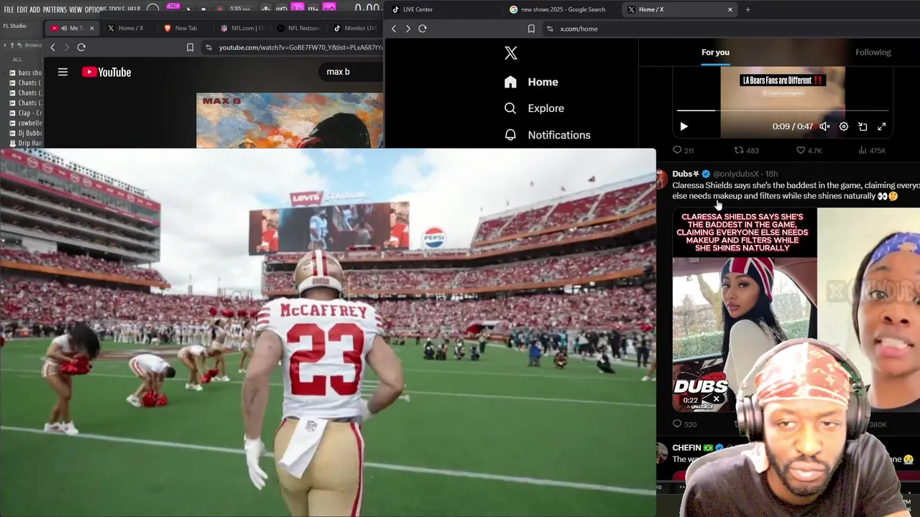920x517 pixels.
Task: Bookmark the x.com page
Action: pos(531,29)
